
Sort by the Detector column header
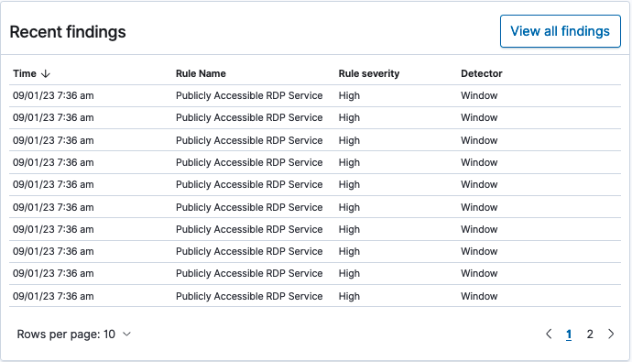click(482, 73)
